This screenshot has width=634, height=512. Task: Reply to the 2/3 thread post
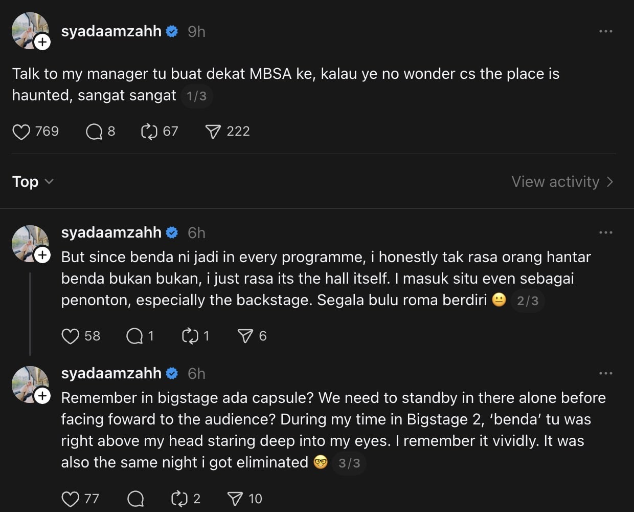coord(134,336)
